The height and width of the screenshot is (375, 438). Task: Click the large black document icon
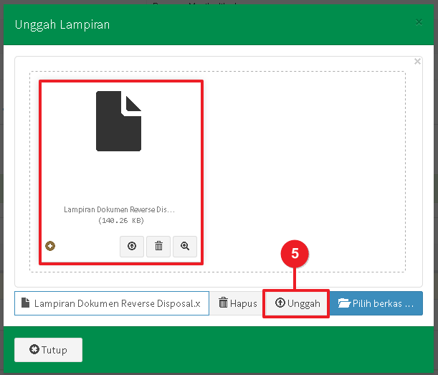119,121
